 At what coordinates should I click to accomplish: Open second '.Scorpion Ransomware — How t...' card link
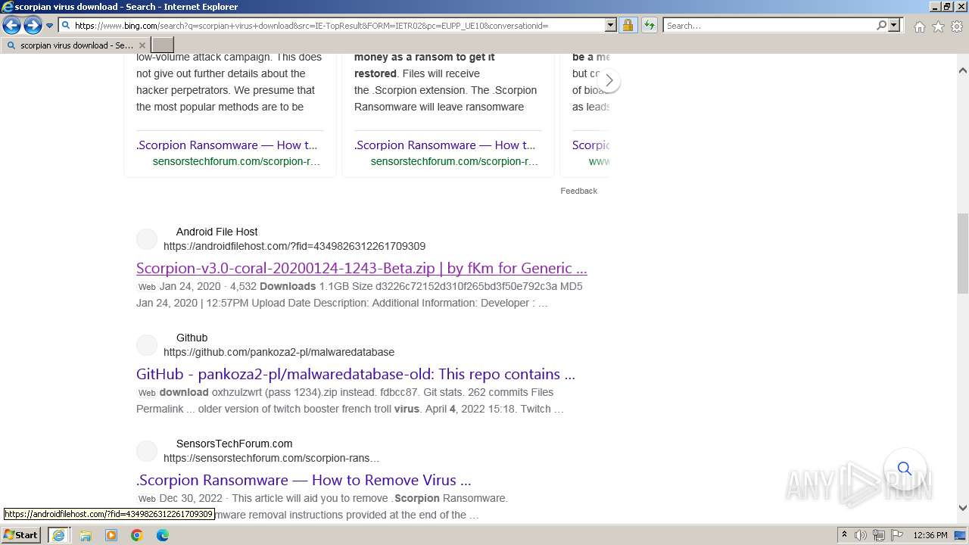[444, 145]
